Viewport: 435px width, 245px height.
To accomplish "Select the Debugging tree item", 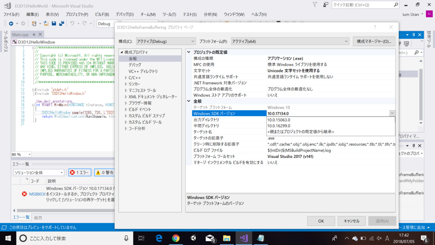I will coord(135,65).
